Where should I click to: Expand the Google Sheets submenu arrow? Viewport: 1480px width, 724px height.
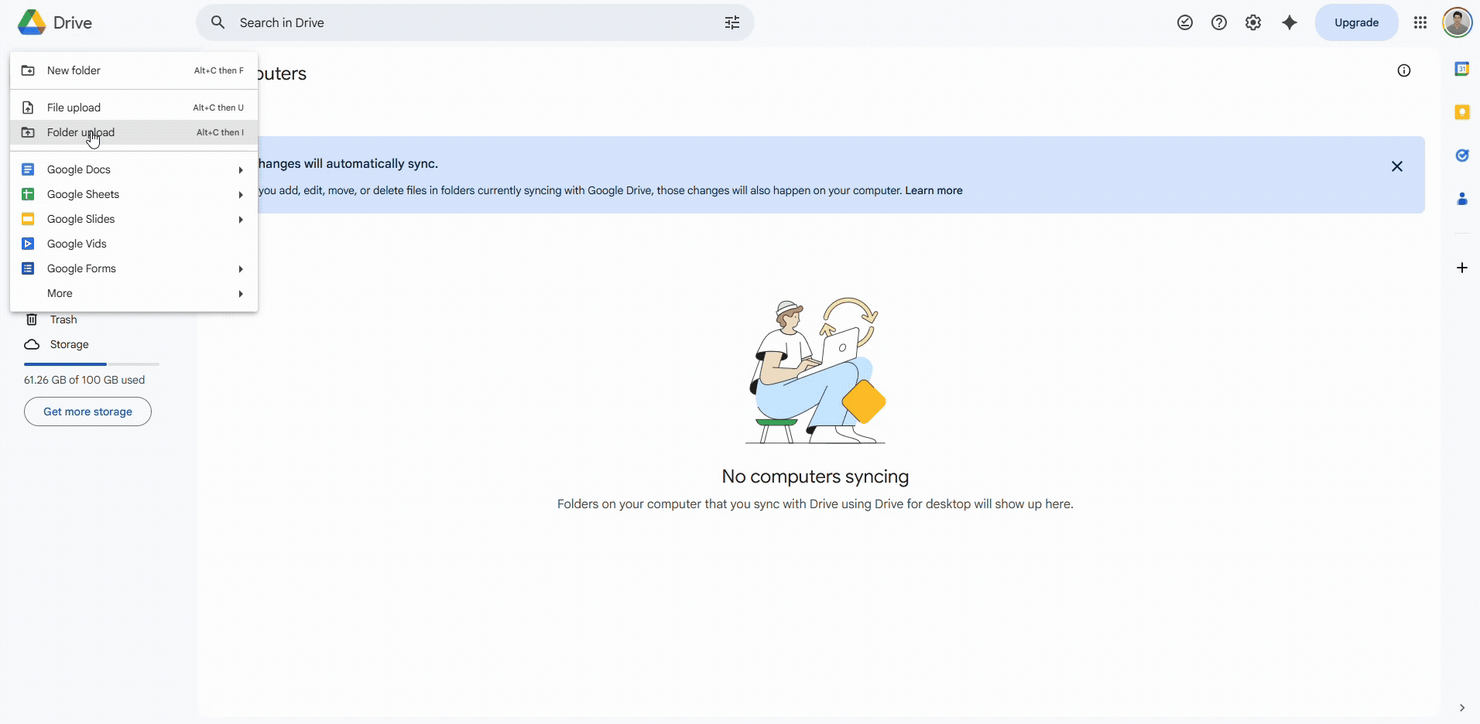(x=241, y=195)
